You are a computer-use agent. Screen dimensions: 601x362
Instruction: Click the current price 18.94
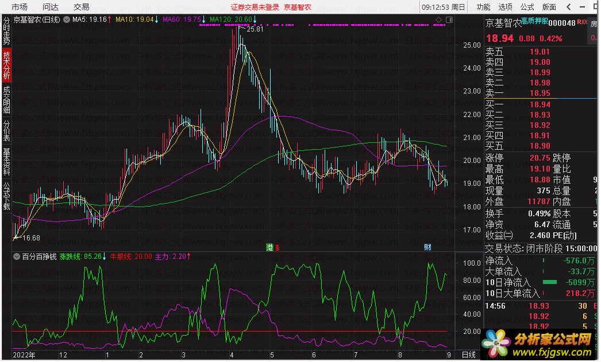click(x=500, y=38)
